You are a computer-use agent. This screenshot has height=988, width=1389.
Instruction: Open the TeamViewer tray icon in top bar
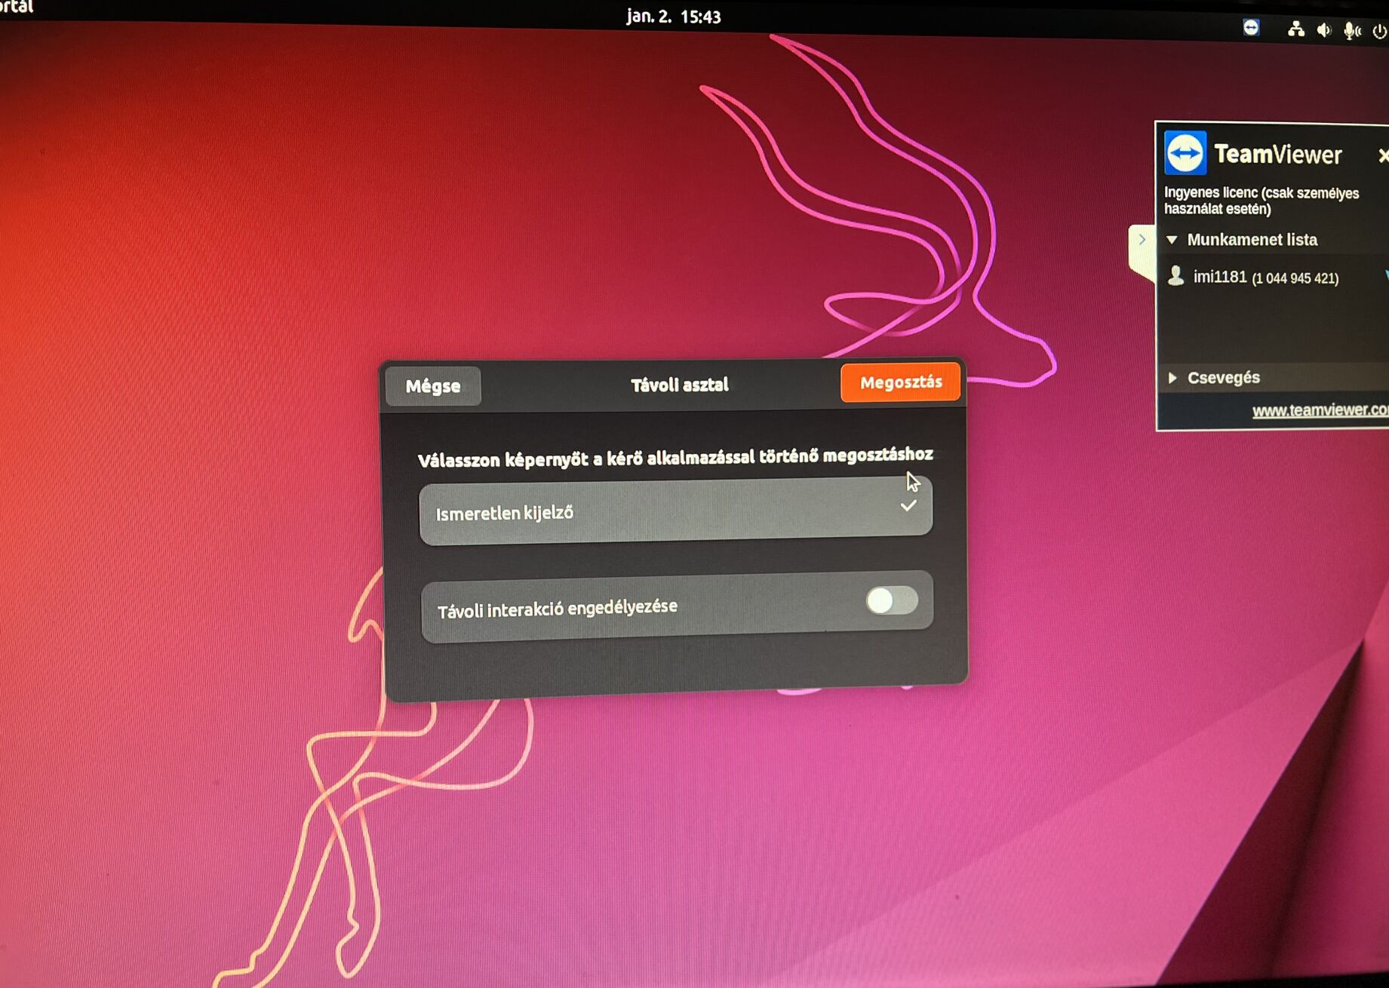tap(1251, 28)
